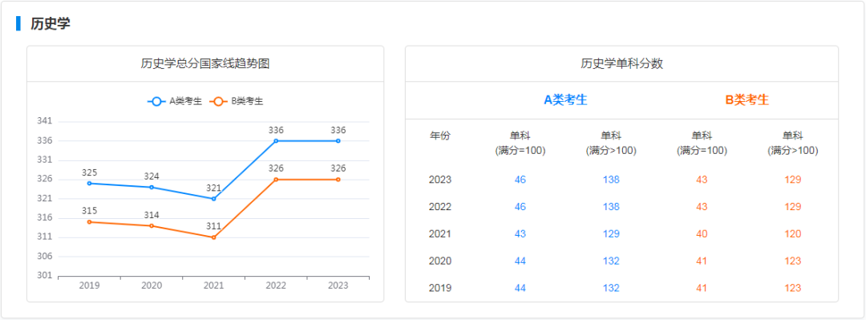Screen dimensions: 866x320
Task: Click B类 单科(满分>100) column header
Action: coord(793,143)
